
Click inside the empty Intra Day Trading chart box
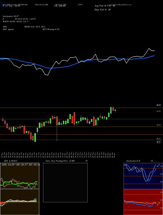[x=65, y=182]
